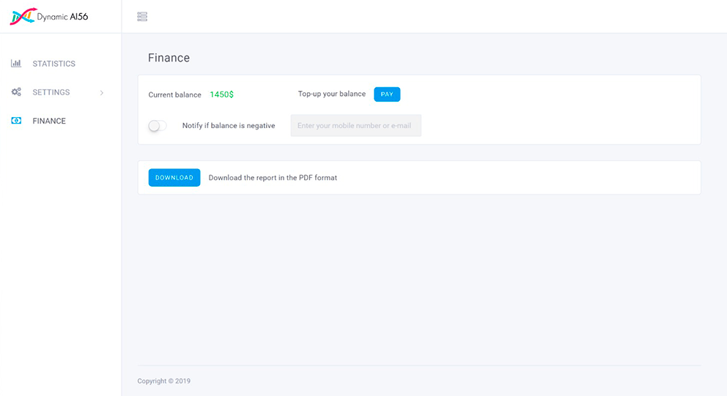The width and height of the screenshot is (727, 396).
Task: Click the 'Finance' page heading
Action: [169, 58]
